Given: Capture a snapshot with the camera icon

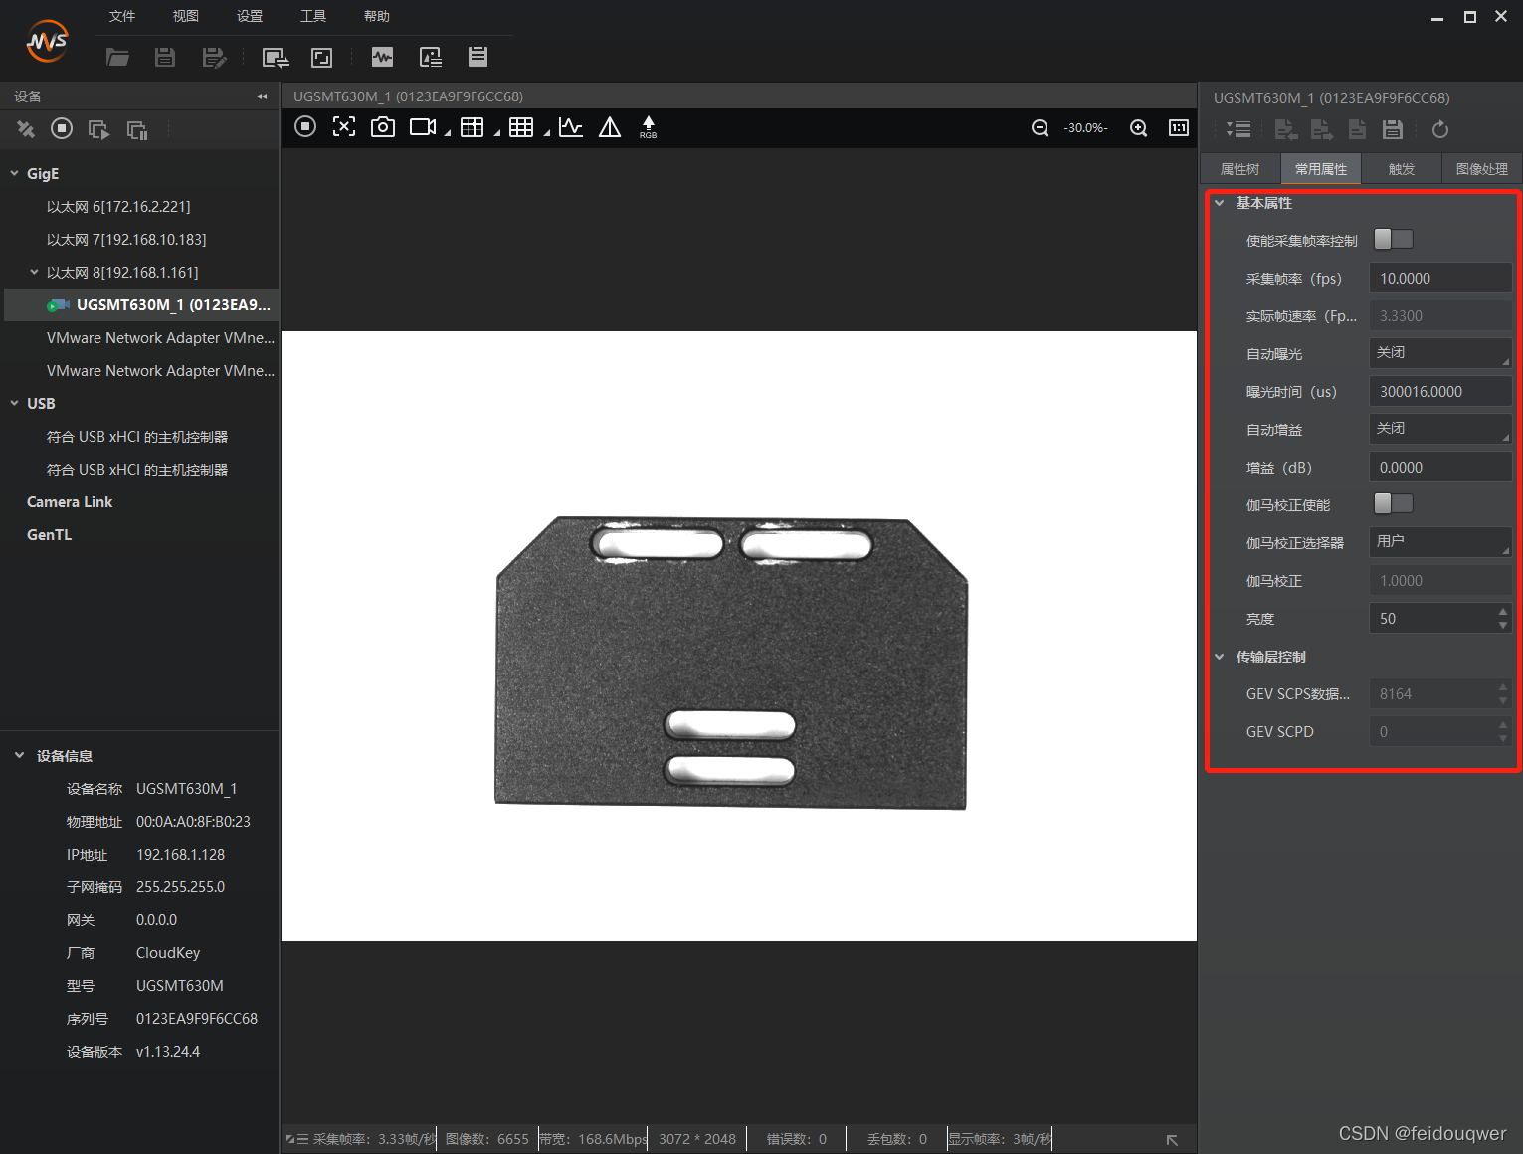Looking at the screenshot, I should (383, 127).
